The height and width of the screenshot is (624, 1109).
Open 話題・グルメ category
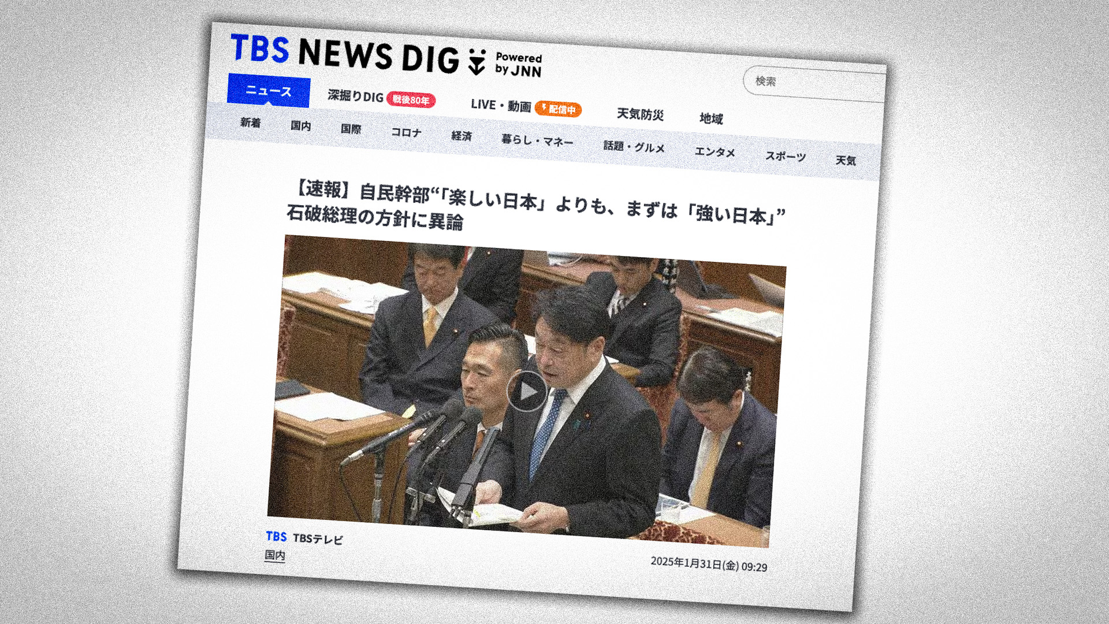pos(634,147)
